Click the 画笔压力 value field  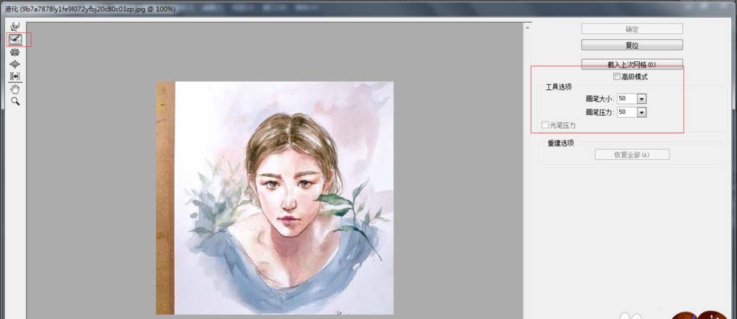click(x=626, y=112)
